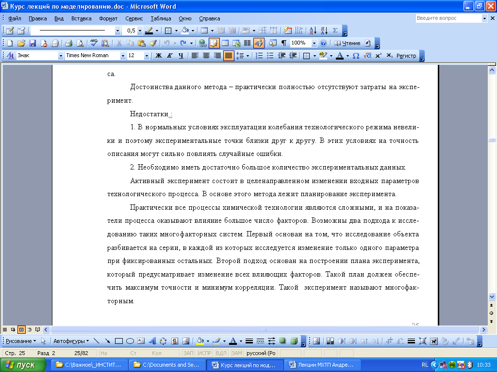Align text left
Viewport: 497px width, 372px height.
tap(195, 56)
